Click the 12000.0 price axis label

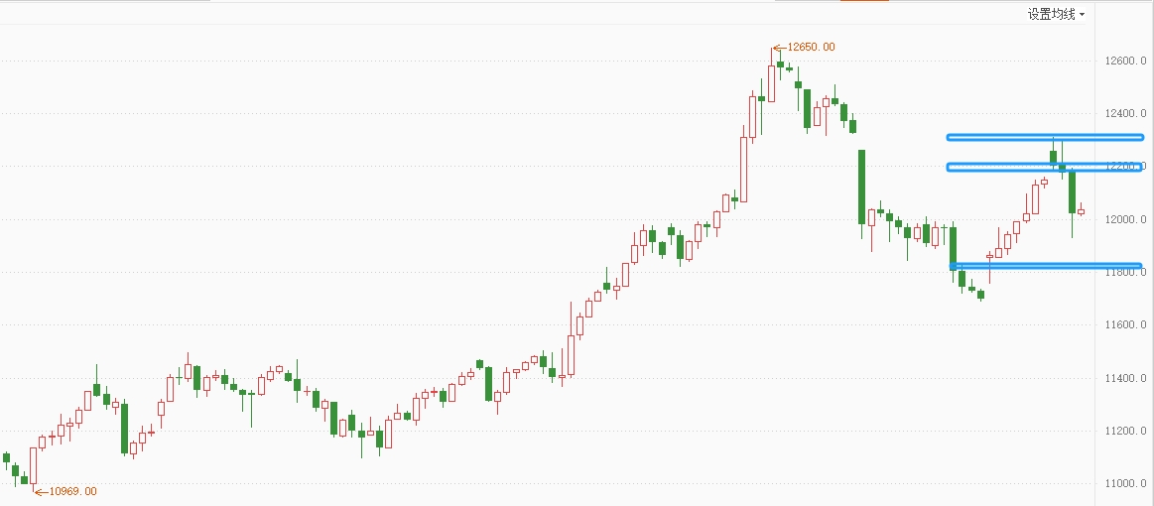(x=1128, y=219)
